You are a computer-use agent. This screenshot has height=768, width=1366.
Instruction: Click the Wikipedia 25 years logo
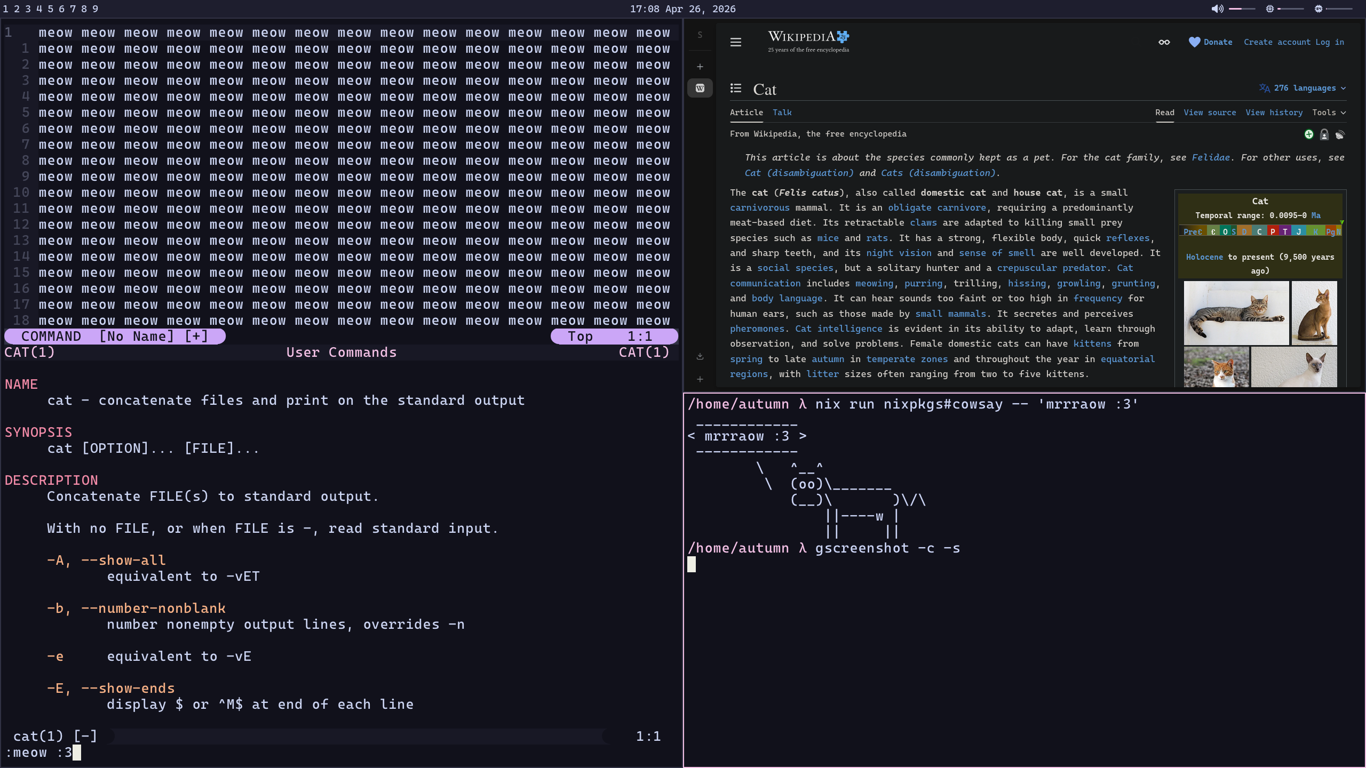pos(808,41)
